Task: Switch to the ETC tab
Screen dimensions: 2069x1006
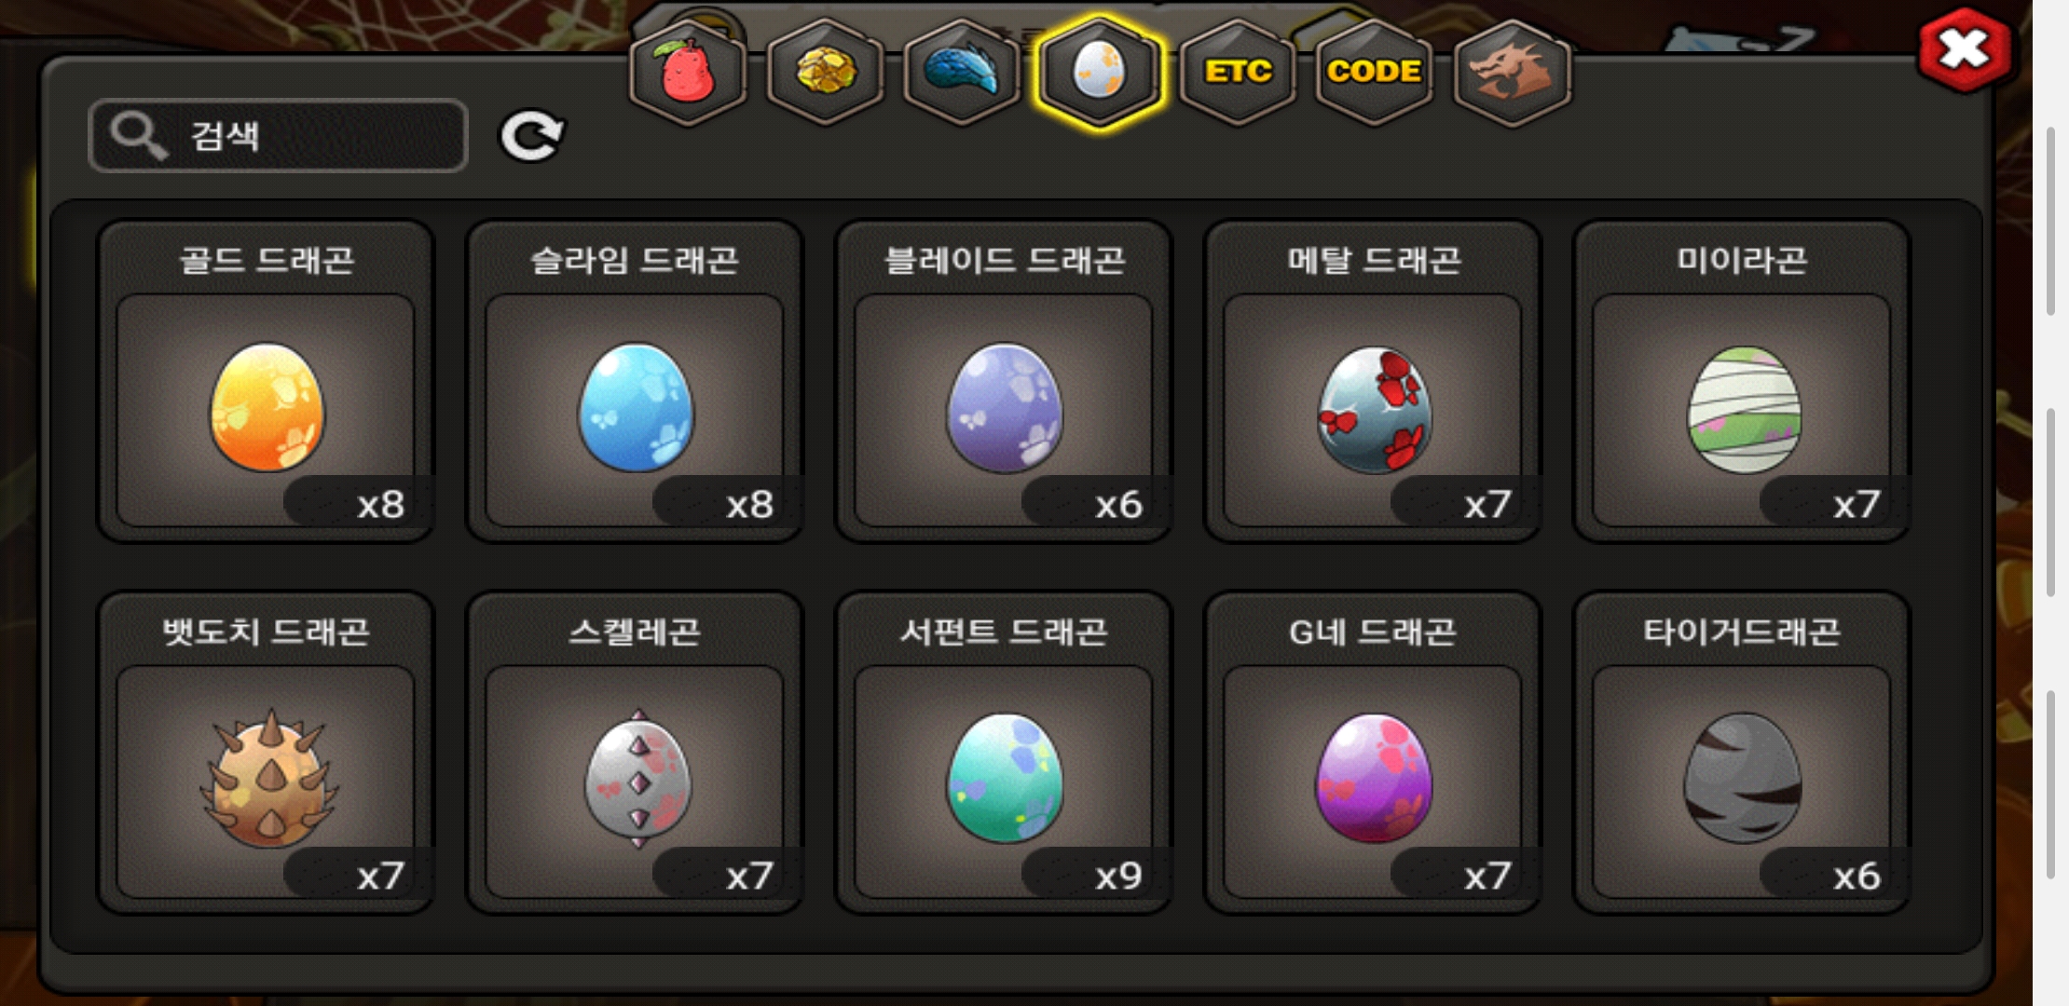Action: tap(1237, 73)
